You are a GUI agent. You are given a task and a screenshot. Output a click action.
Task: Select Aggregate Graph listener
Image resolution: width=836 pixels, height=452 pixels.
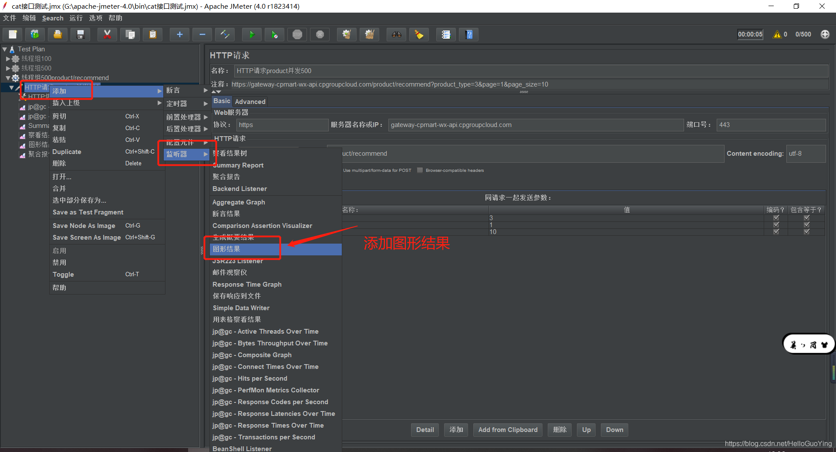[x=276, y=202]
